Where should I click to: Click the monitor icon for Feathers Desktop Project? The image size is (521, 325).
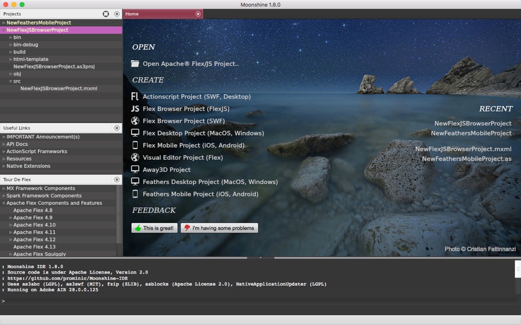click(135, 182)
